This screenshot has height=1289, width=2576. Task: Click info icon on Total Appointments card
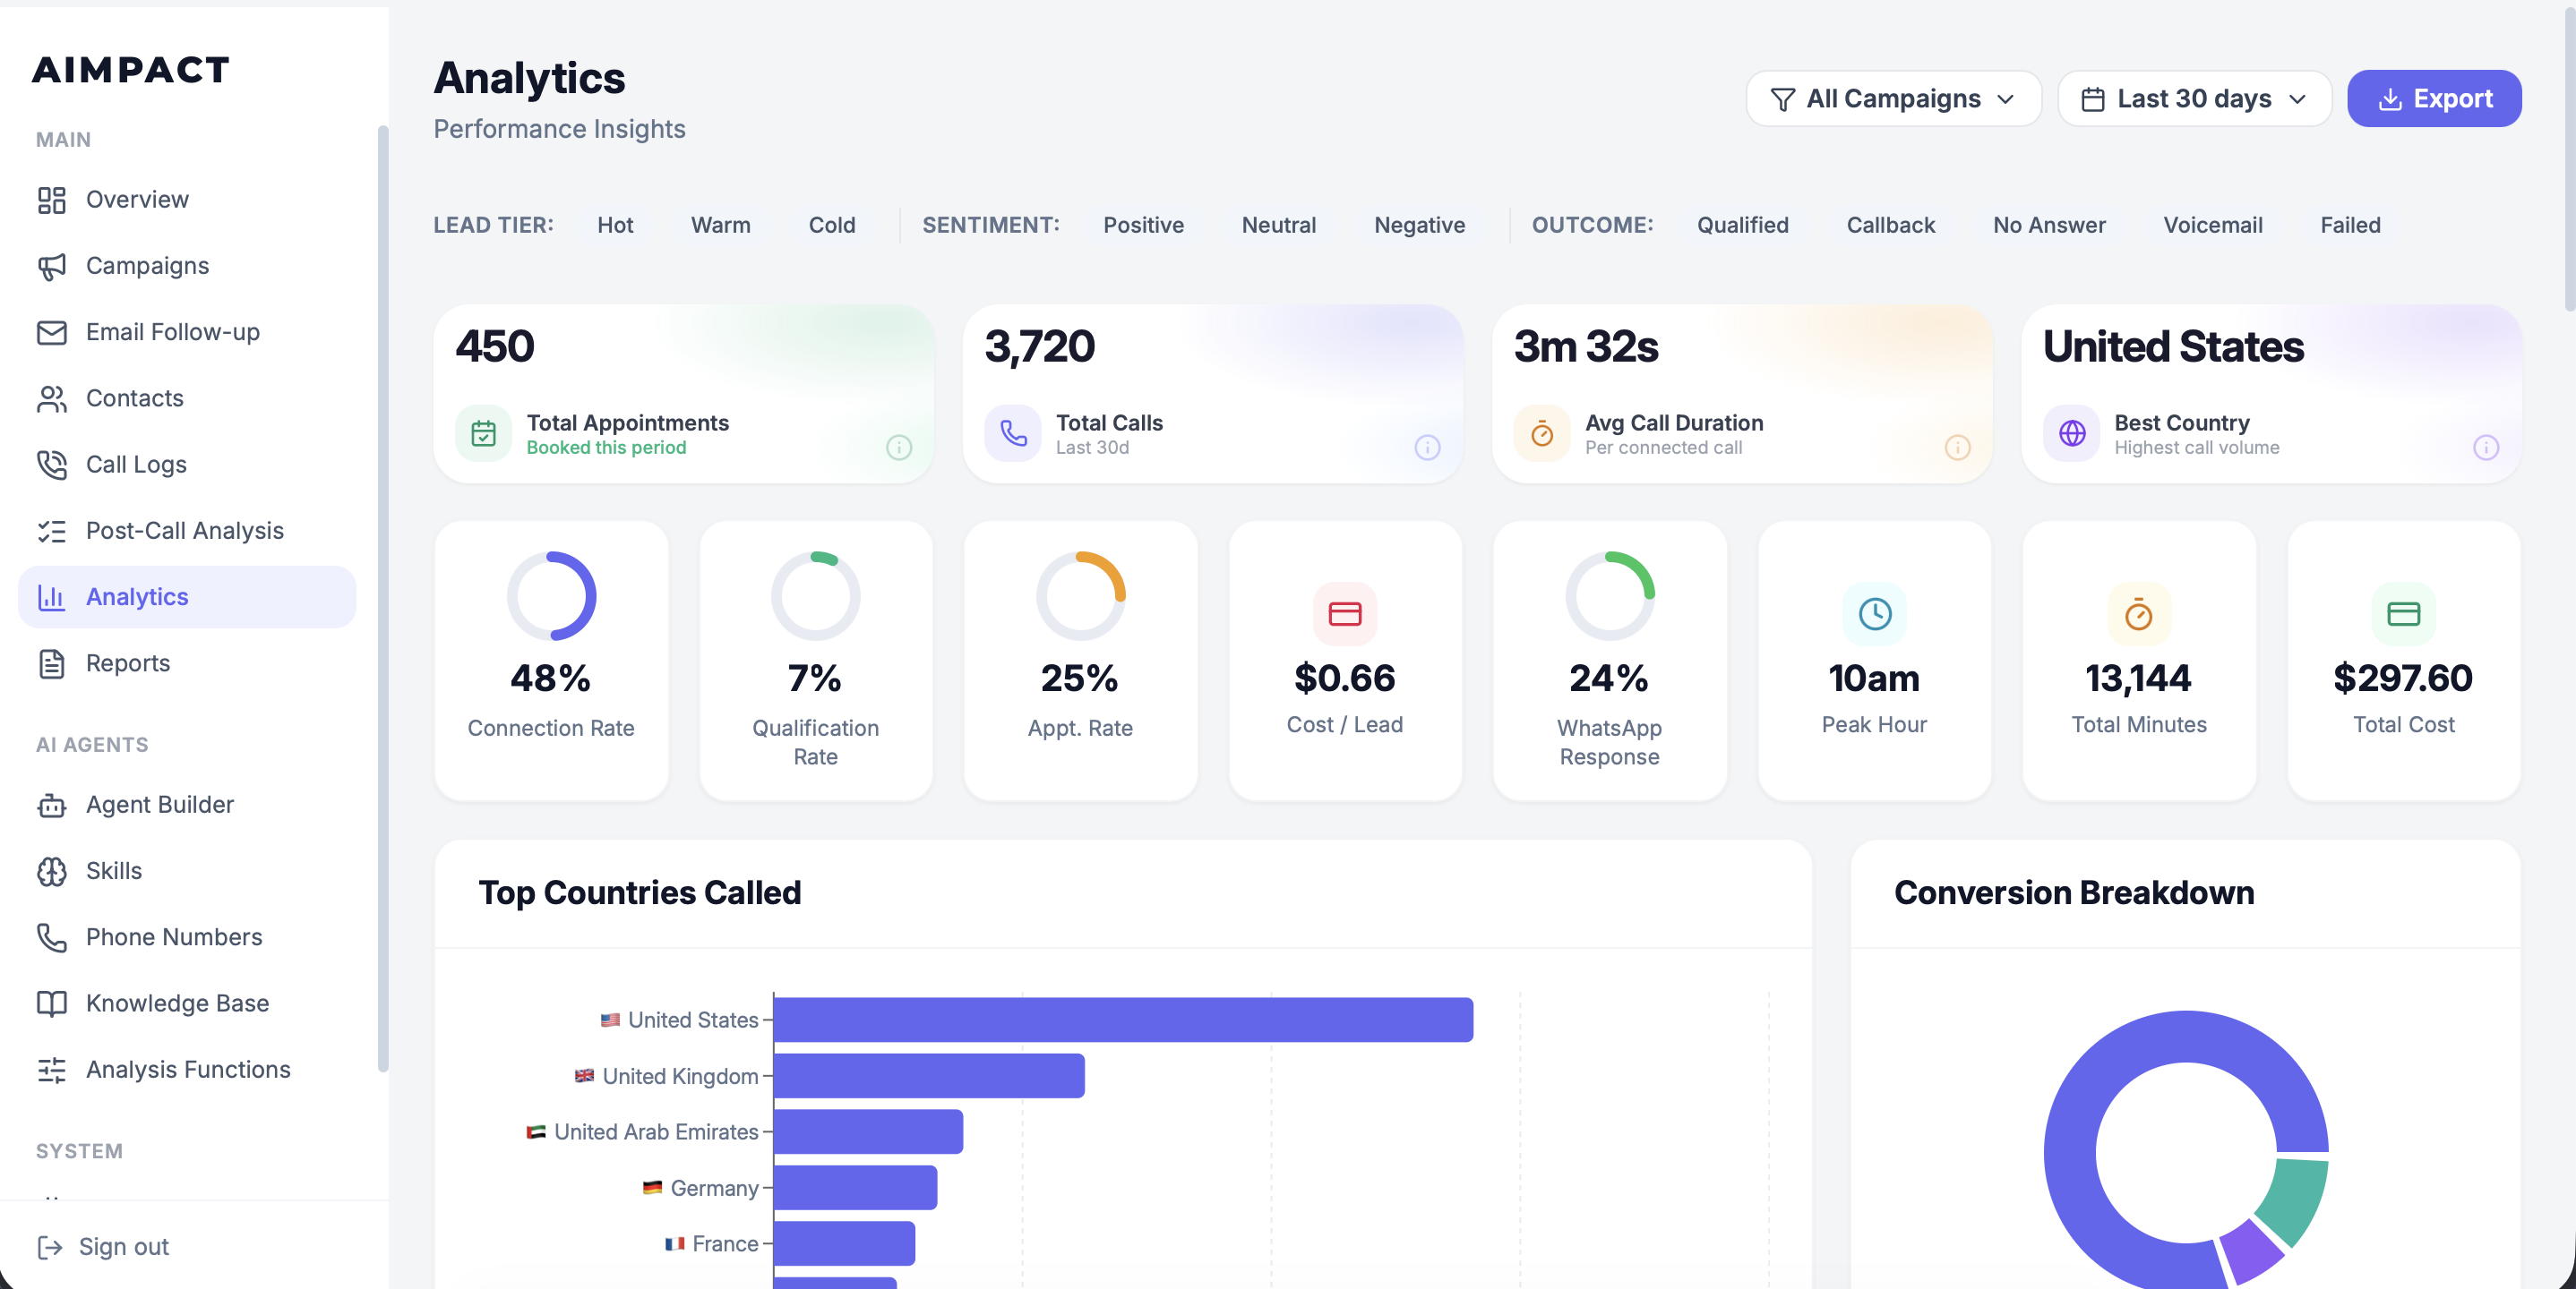point(899,448)
